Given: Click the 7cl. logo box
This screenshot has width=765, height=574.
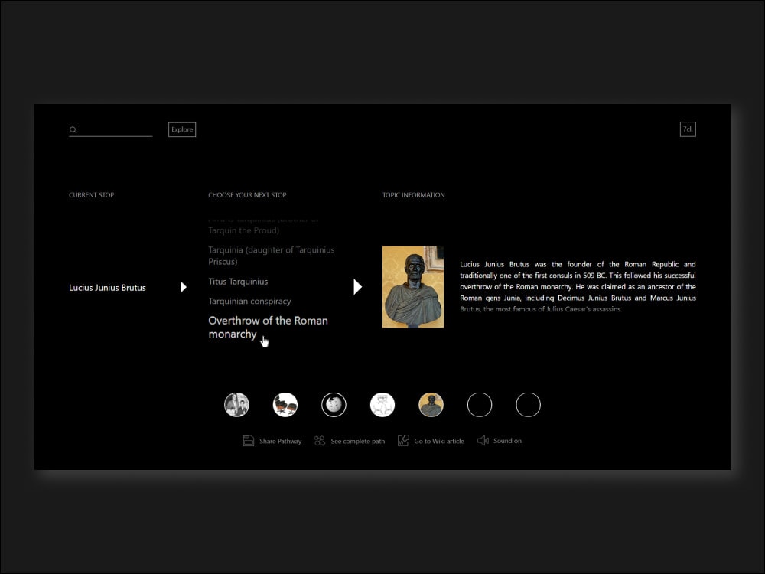Looking at the screenshot, I should tap(688, 129).
